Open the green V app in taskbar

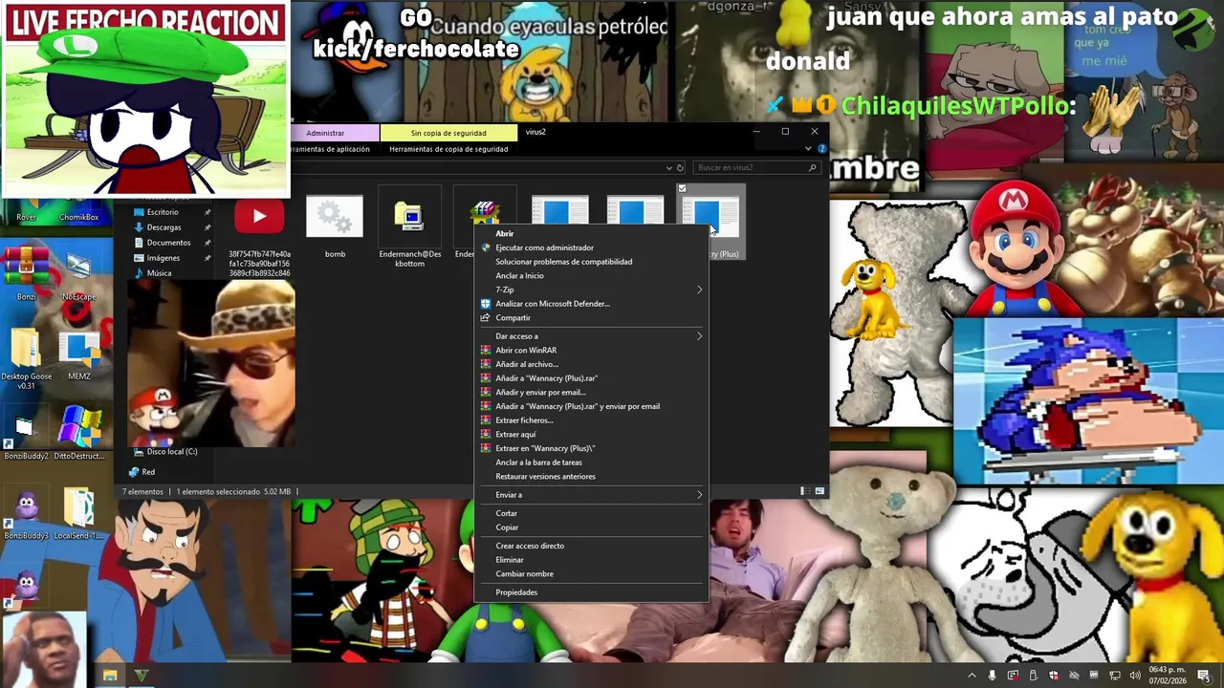pyautogui.click(x=142, y=676)
